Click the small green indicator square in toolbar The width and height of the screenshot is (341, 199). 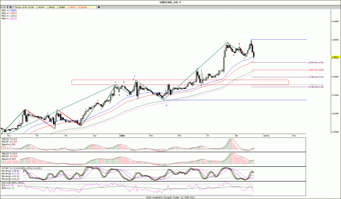coord(2,8)
